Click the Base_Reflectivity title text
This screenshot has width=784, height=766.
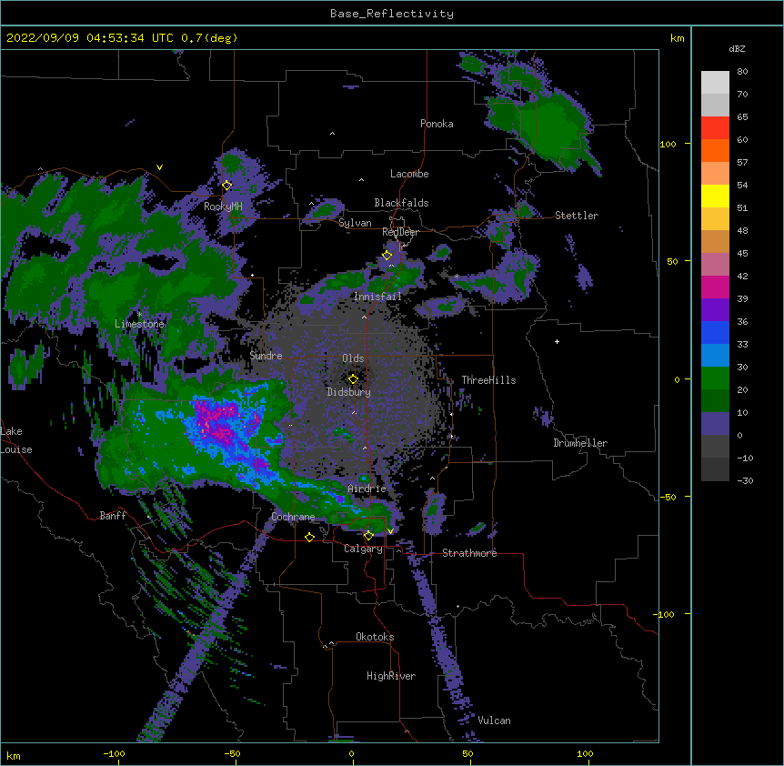tap(392, 14)
